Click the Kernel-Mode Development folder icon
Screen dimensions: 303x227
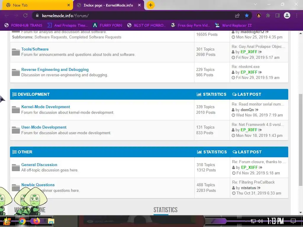[x=16, y=110]
